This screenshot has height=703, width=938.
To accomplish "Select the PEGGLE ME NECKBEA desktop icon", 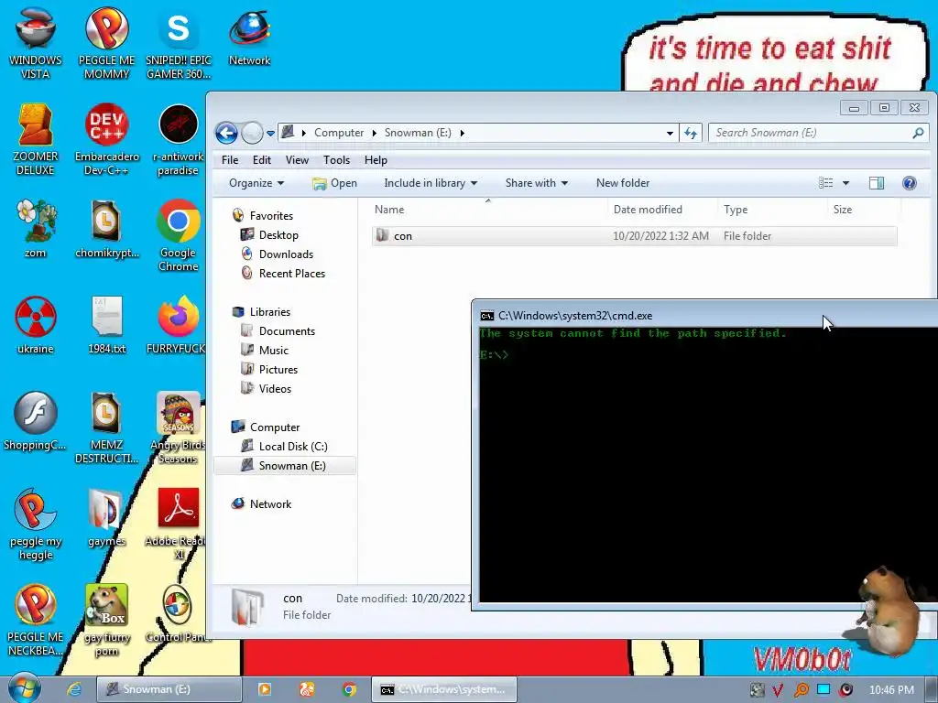I will (36, 621).
